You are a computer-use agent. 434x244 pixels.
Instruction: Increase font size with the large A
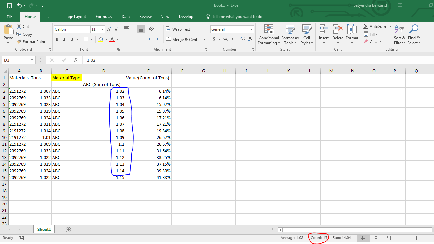click(x=110, y=29)
